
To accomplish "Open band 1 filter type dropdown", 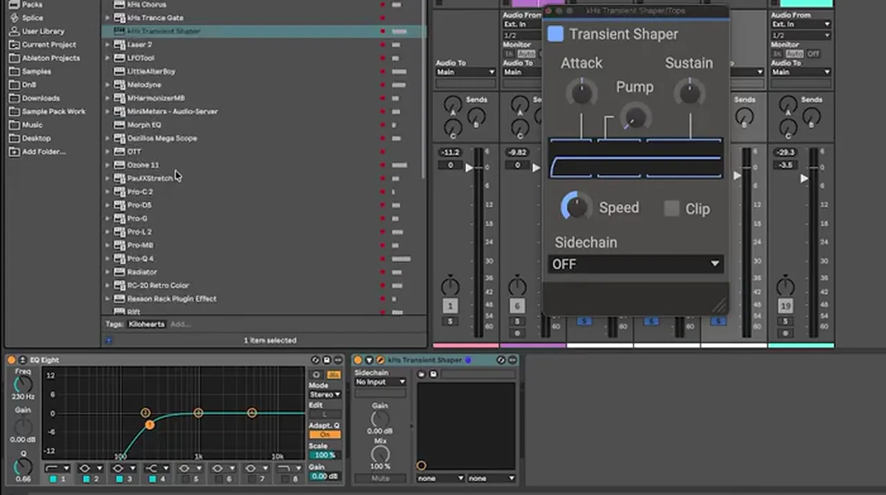I will pos(57,468).
